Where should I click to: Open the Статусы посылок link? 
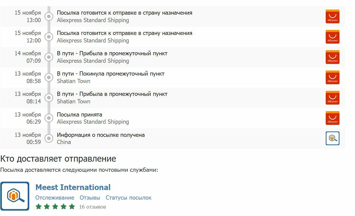click(128, 198)
